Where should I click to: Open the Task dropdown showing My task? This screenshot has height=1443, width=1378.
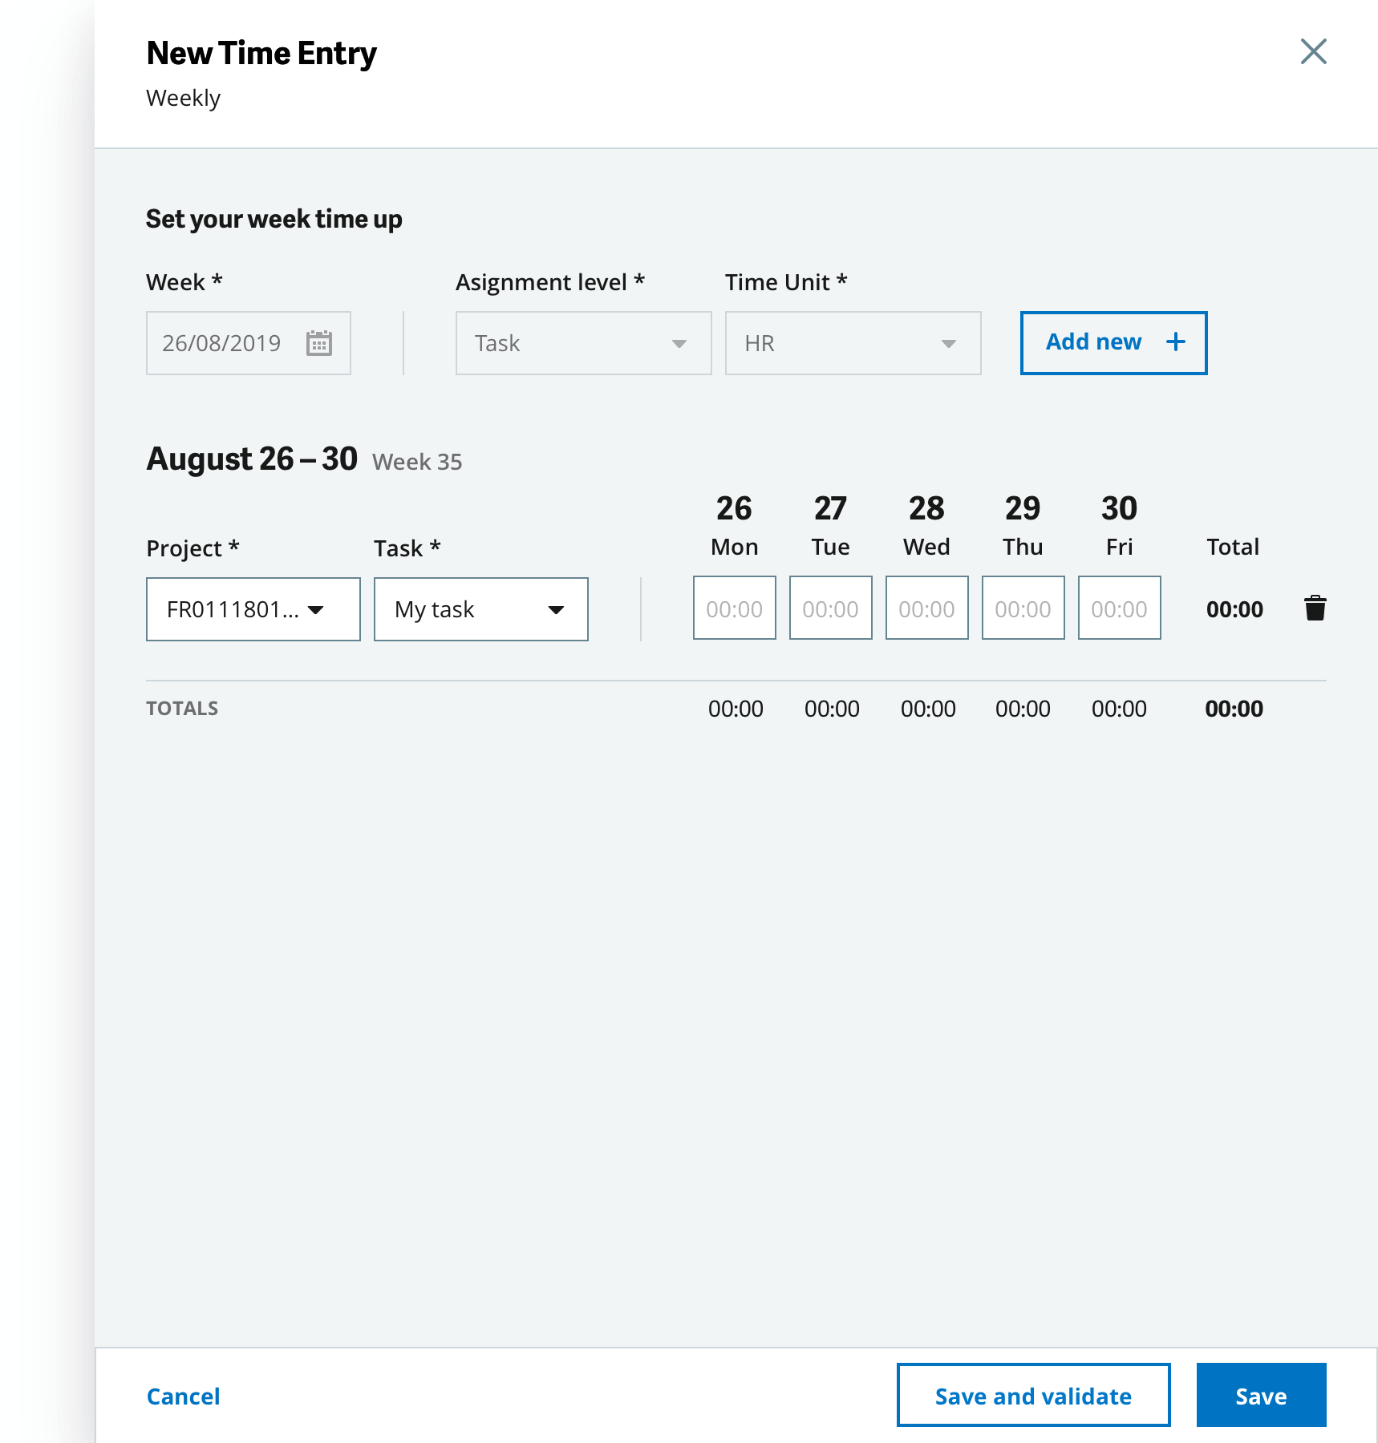click(480, 609)
